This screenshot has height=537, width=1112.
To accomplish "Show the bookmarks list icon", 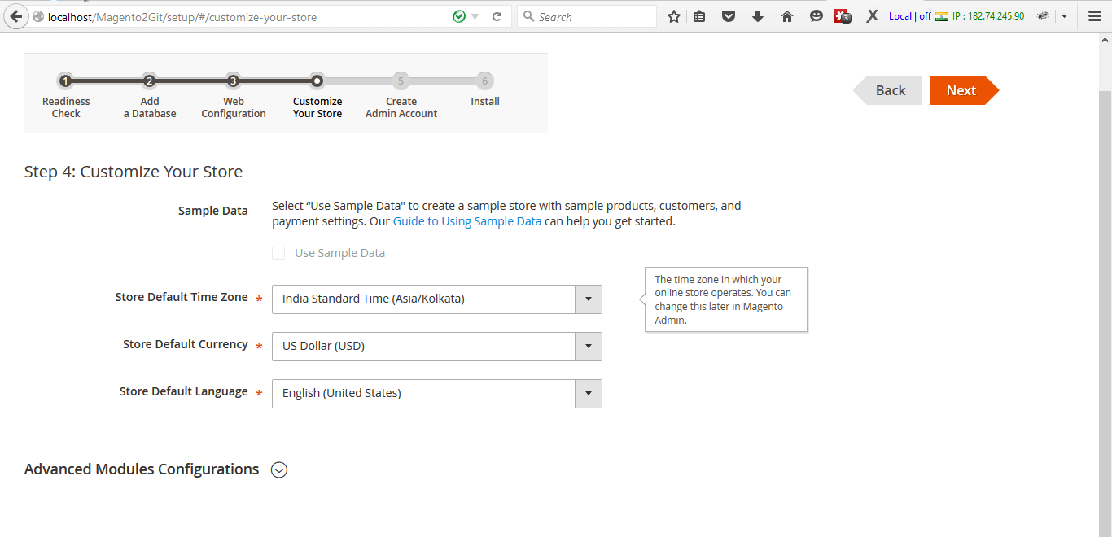I will coord(699,16).
